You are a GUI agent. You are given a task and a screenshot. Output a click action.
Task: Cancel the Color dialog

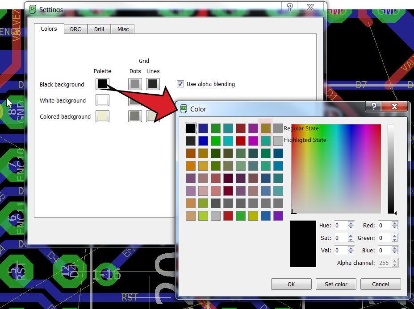click(381, 284)
